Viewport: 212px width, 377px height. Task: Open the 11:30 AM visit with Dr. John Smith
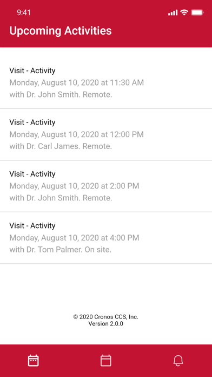coord(106,82)
